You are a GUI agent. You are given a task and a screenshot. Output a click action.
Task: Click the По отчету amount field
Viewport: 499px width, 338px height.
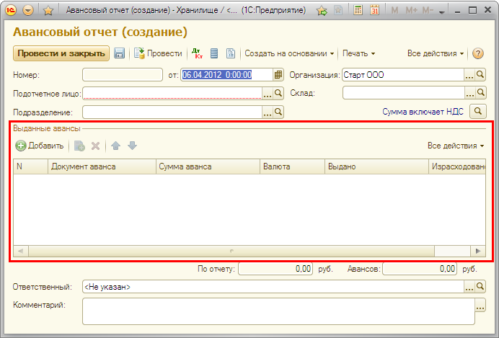275,269
